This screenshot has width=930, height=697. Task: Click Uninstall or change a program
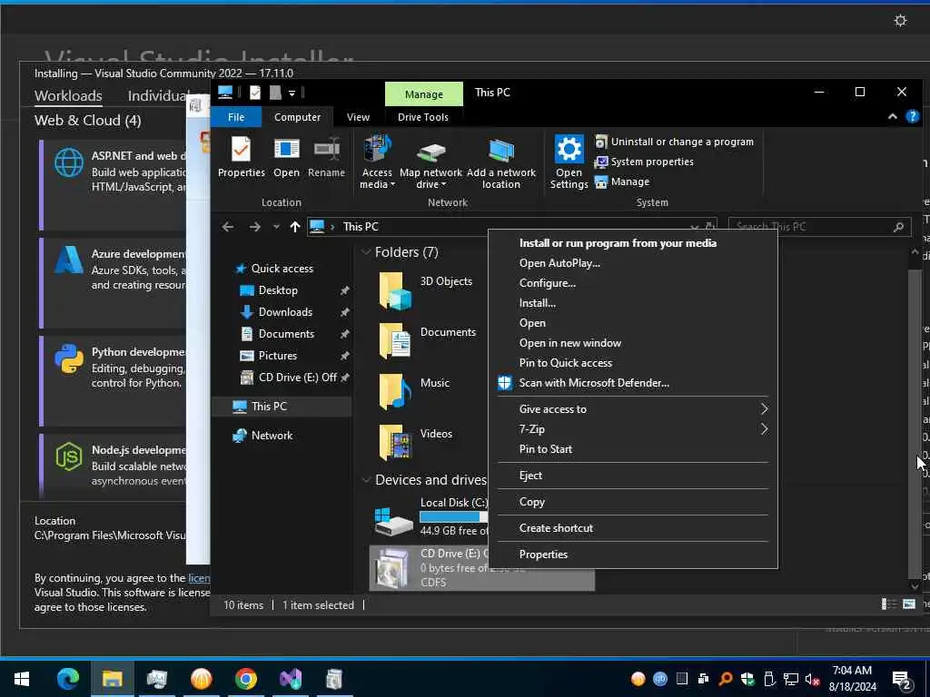tap(675, 142)
